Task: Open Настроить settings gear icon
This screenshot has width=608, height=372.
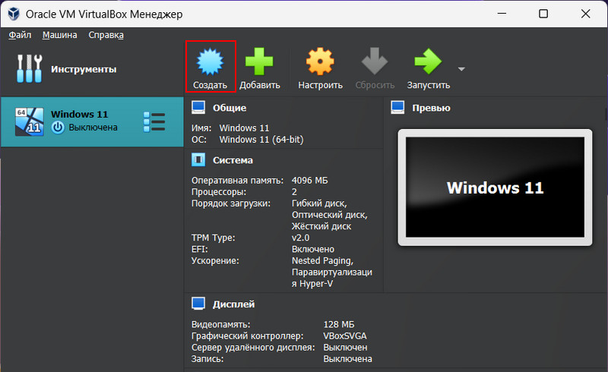Action: [x=320, y=61]
